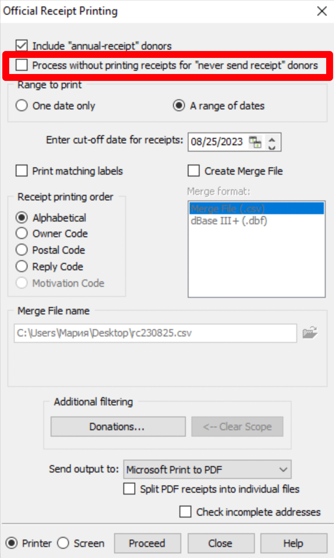This screenshot has width=334, height=558.
Task: Open Donations additional filtering button
Action: [118, 427]
